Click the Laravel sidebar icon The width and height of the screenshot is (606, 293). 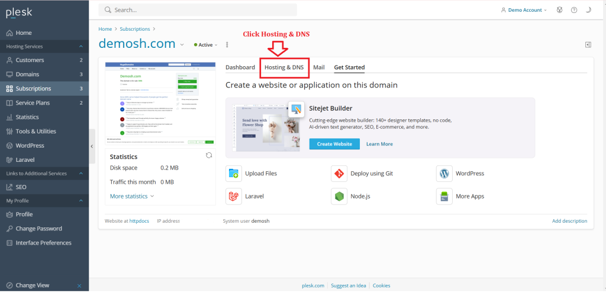[9, 160]
